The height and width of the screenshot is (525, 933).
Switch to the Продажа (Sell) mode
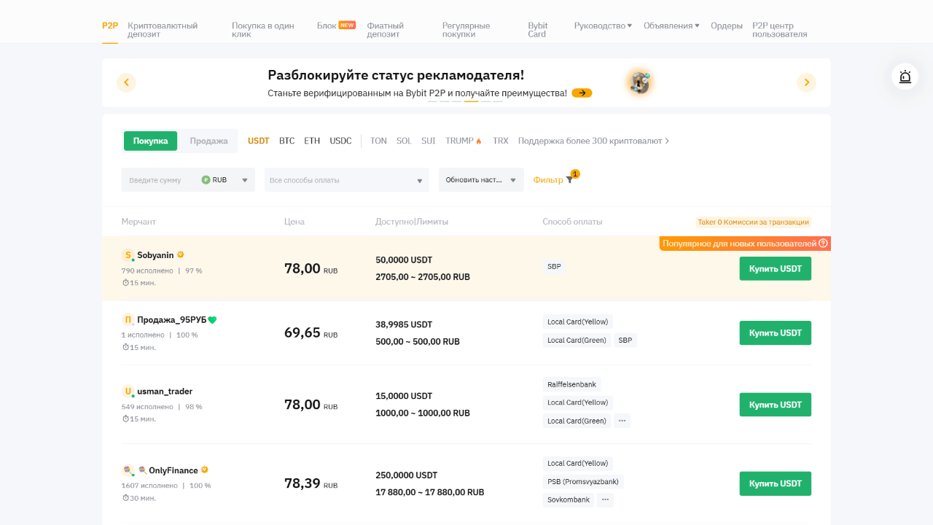(x=208, y=141)
